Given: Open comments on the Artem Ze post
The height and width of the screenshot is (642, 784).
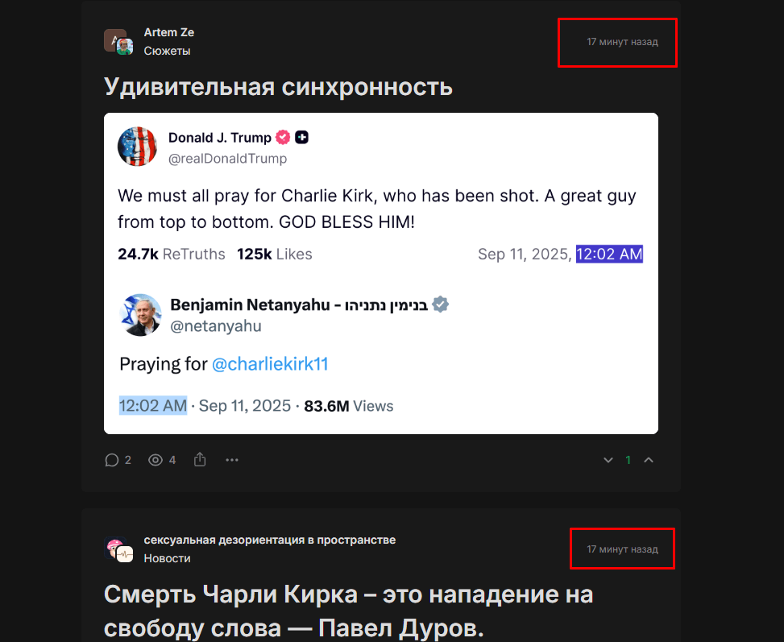Looking at the screenshot, I should pos(118,460).
